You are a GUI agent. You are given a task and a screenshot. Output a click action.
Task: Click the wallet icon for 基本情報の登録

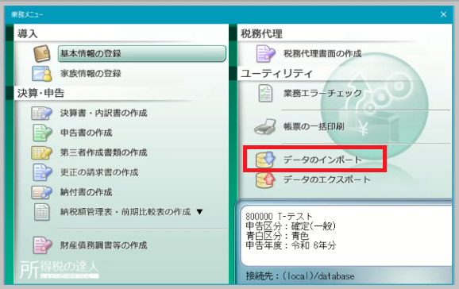pyautogui.click(x=42, y=53)
